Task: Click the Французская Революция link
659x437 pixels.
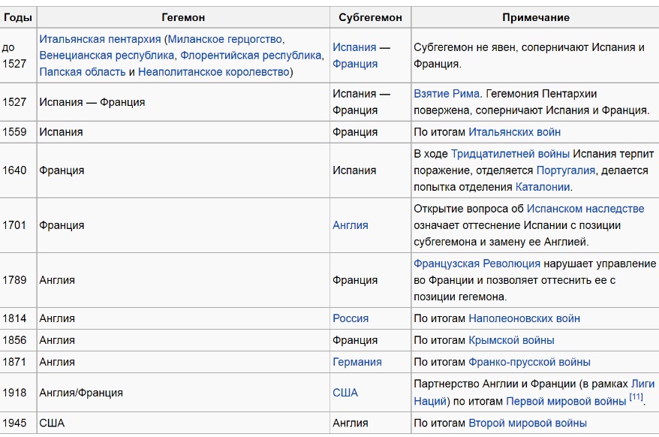Action: click(477, 264)
